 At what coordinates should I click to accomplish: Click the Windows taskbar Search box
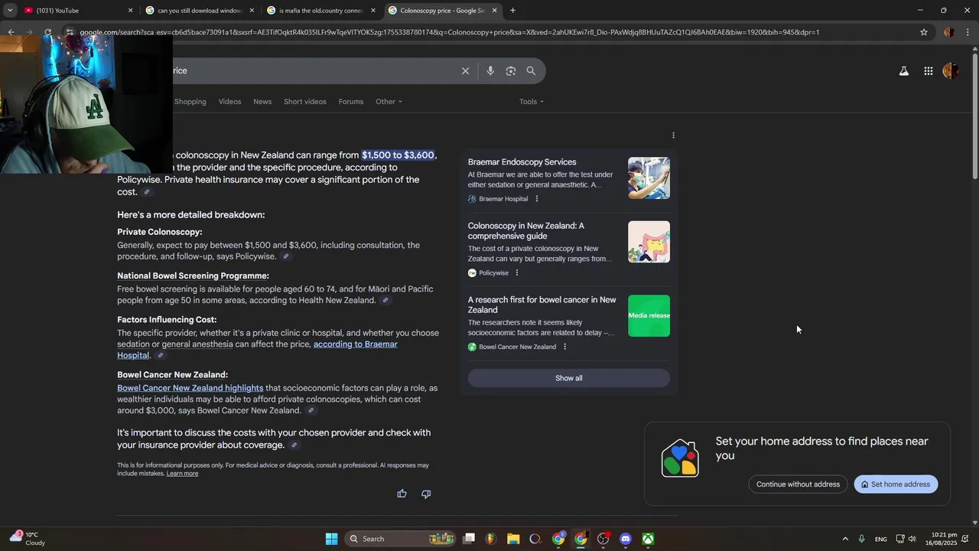tap(401, 539)
